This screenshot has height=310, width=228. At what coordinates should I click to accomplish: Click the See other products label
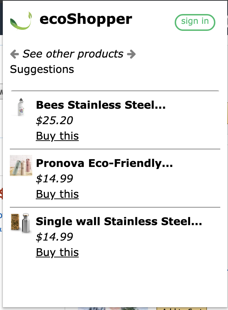(73, 54)
